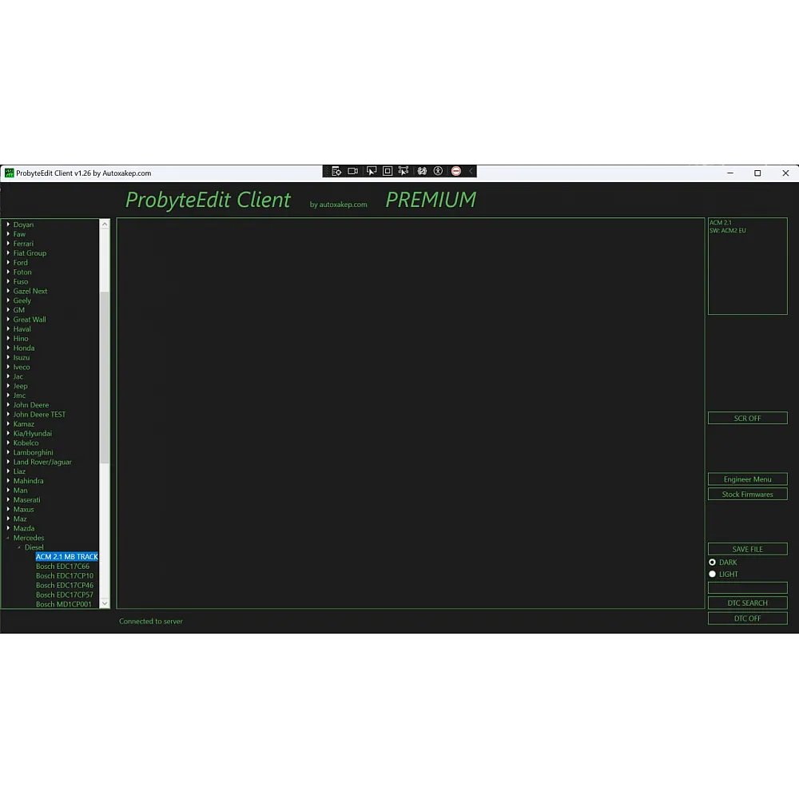Select Bosch EDC17CP46 tree item
This screenshot has width=799, height=799.
(65, 585)
